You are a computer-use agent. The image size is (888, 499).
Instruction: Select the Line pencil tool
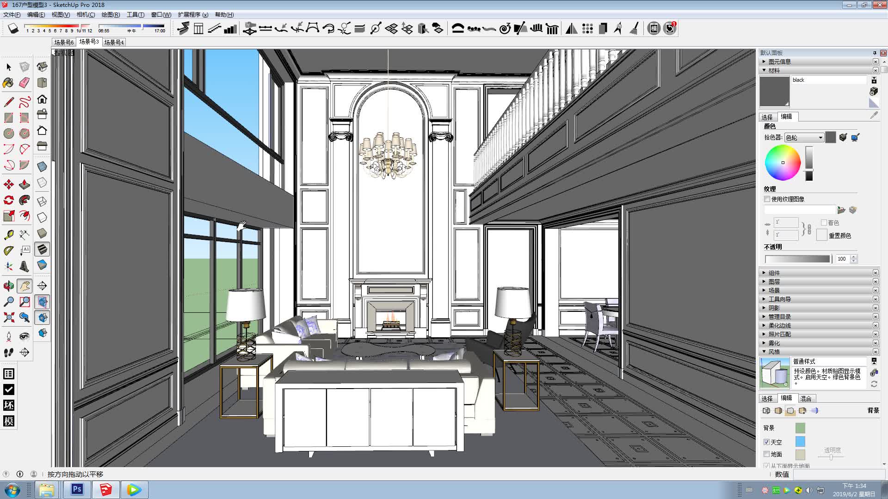[8, 102]
